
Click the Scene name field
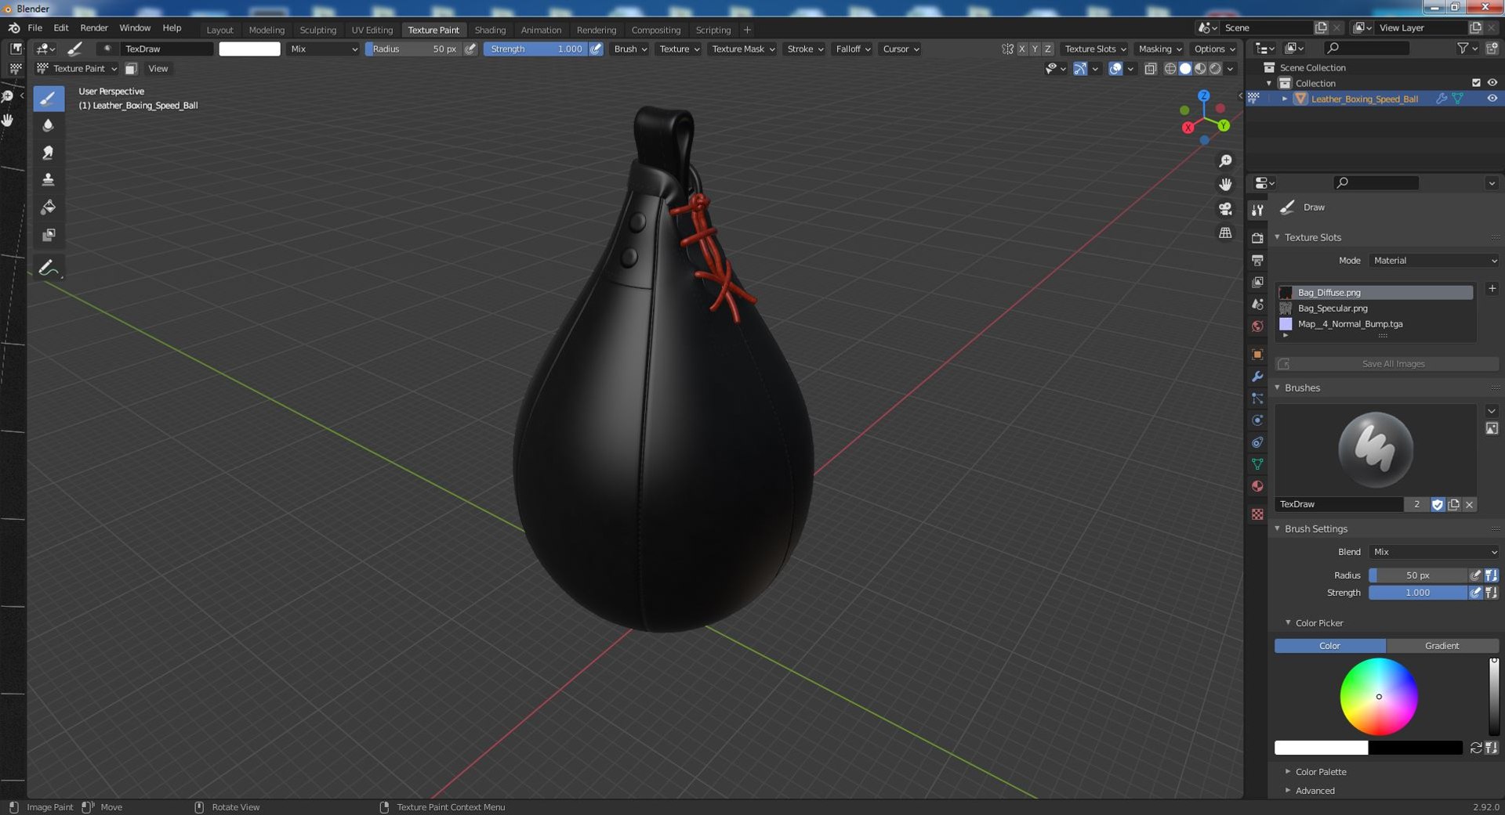(x=1266, y=28)
